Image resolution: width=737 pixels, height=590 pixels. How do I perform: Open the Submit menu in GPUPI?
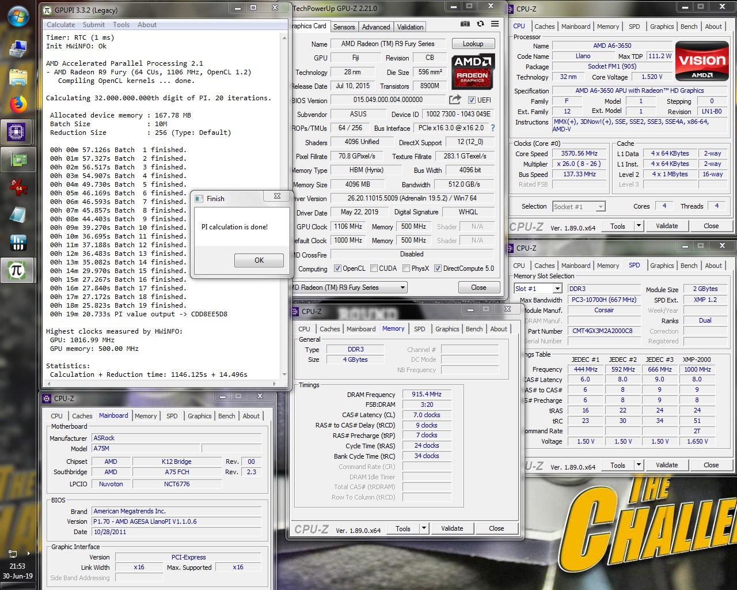[94, 25]
